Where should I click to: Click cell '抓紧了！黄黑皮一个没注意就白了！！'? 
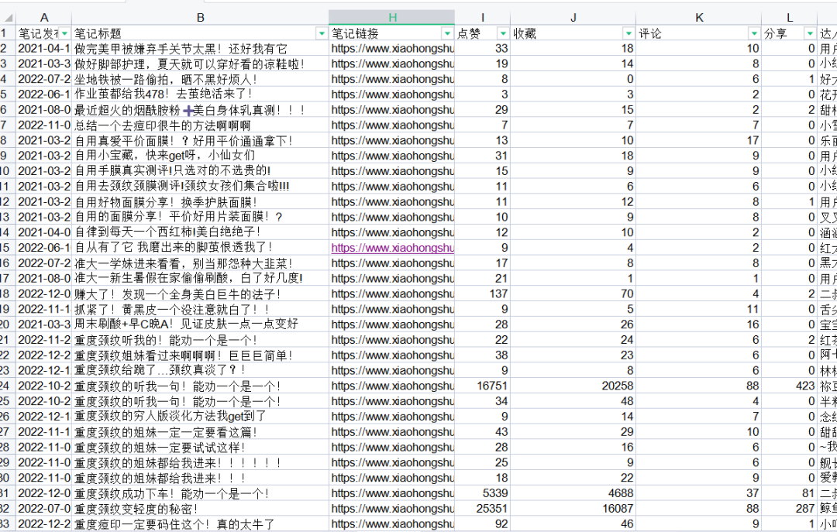(200, 310)
